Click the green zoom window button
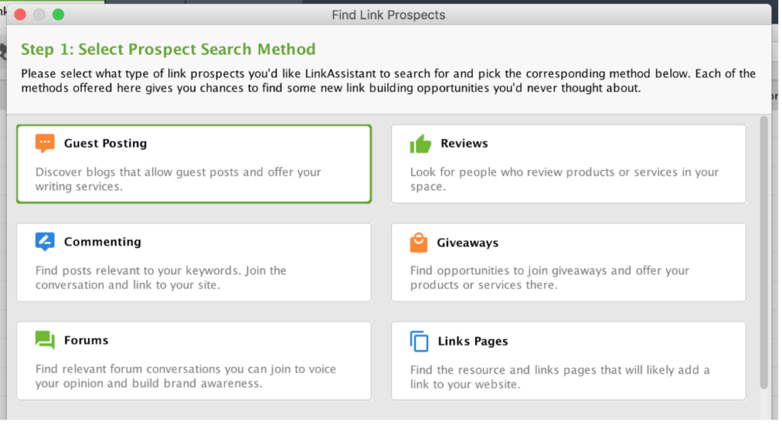This screenshot has height=431, width=782. 58,14
